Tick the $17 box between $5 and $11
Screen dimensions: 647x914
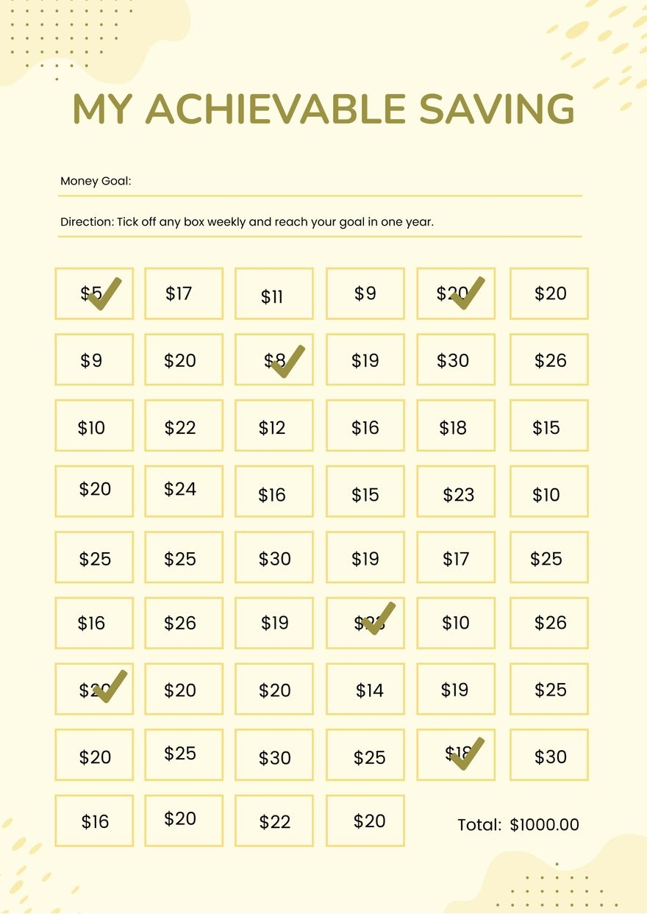tap(183, 294)
